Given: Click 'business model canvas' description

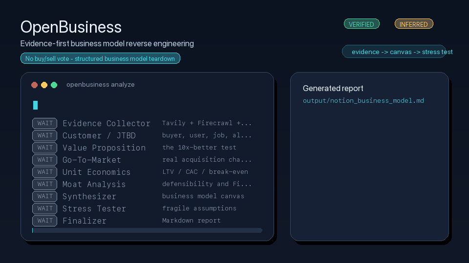Looking at the screenshot, I should (203, 196).
